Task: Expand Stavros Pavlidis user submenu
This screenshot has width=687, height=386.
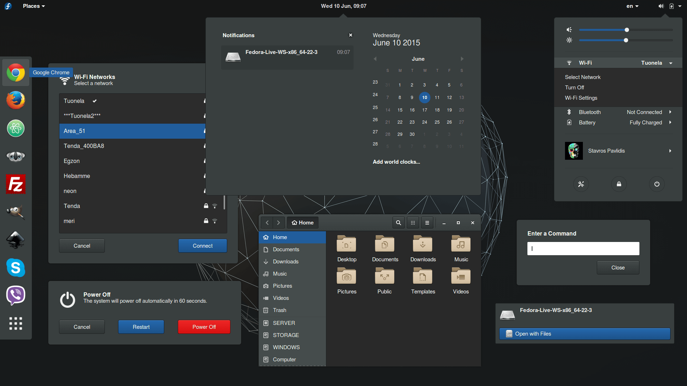Action: click(x=670, y=151)
